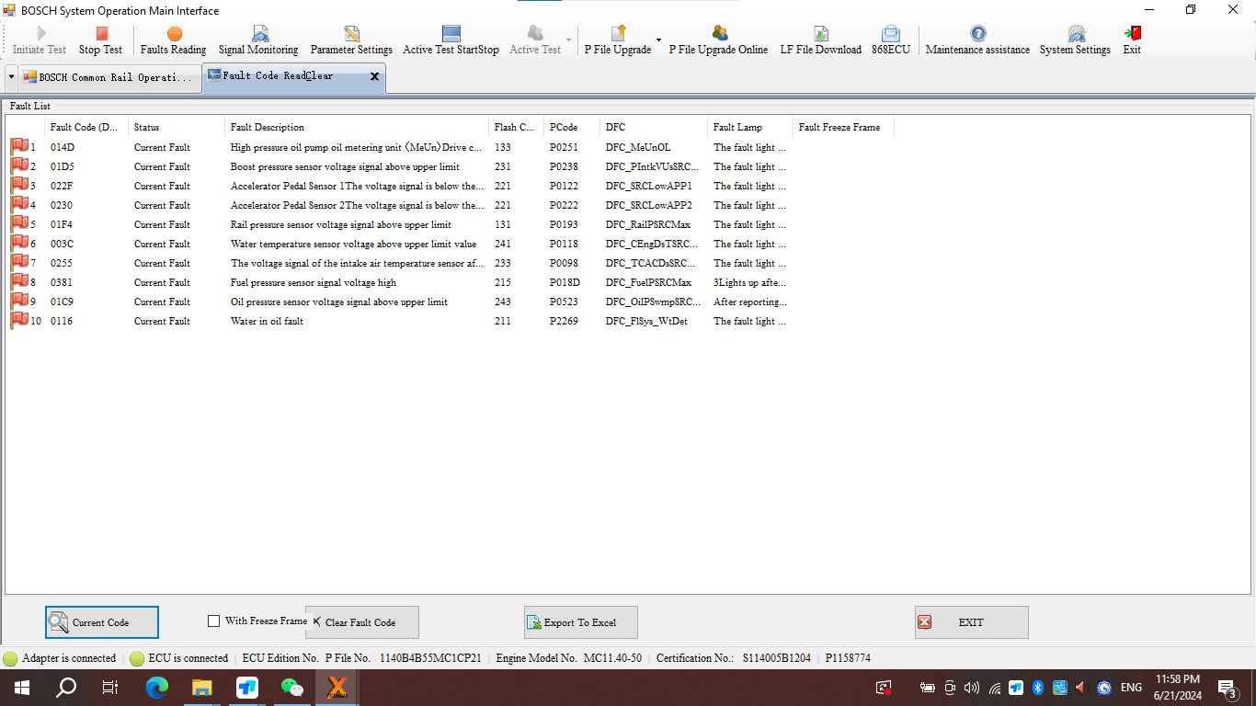Open Maintenance assistance help
This screenshot has width=1256, height=706.
pyautogui.click(x=977, y=40)
